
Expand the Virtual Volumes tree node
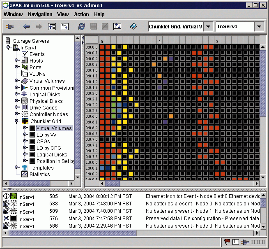[17, 81]
